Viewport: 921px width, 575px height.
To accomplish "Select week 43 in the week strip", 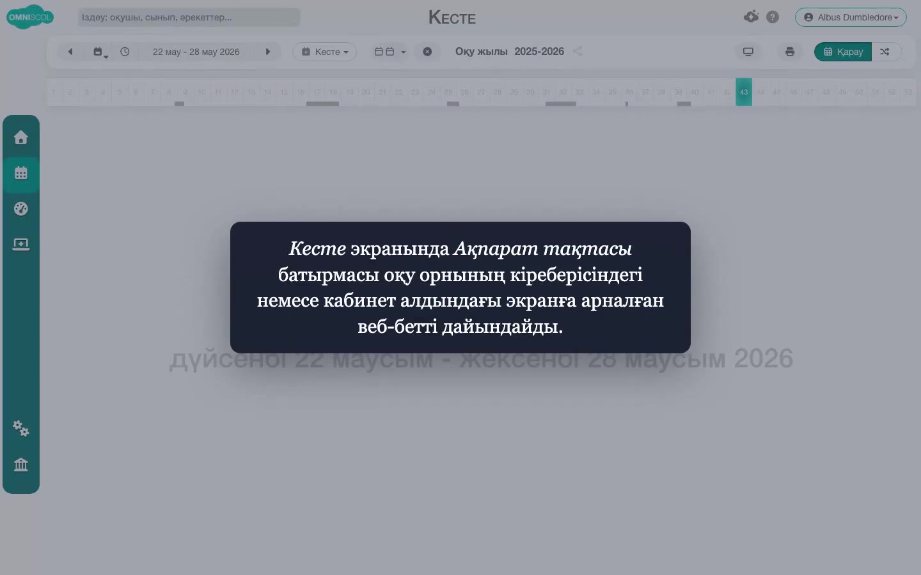I will (x=744, y=92).
